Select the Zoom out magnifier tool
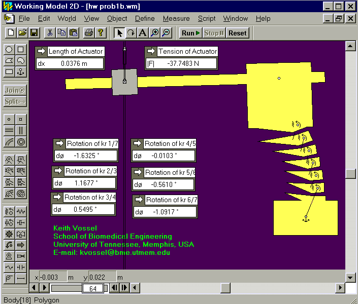Image resolution: width=358 pixels, height=304 pixels. [x=166, y=33]
